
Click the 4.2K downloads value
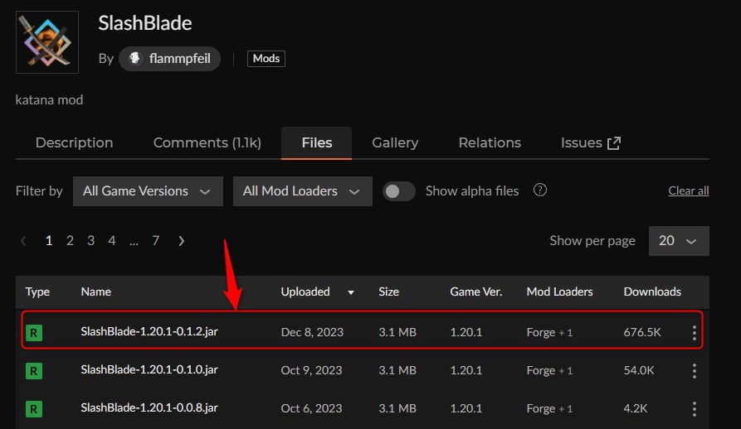pos(636,409)
